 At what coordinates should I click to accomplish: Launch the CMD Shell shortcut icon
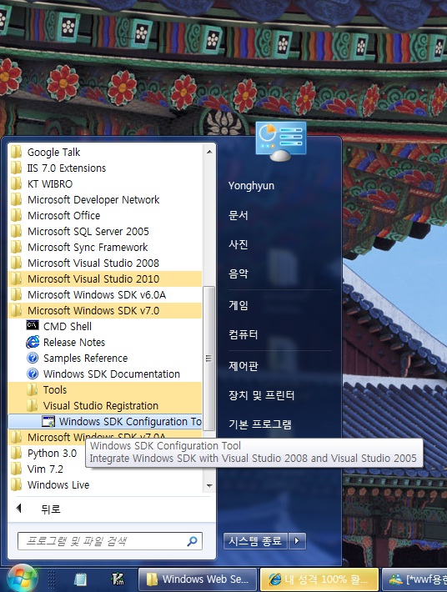(33, 325)
